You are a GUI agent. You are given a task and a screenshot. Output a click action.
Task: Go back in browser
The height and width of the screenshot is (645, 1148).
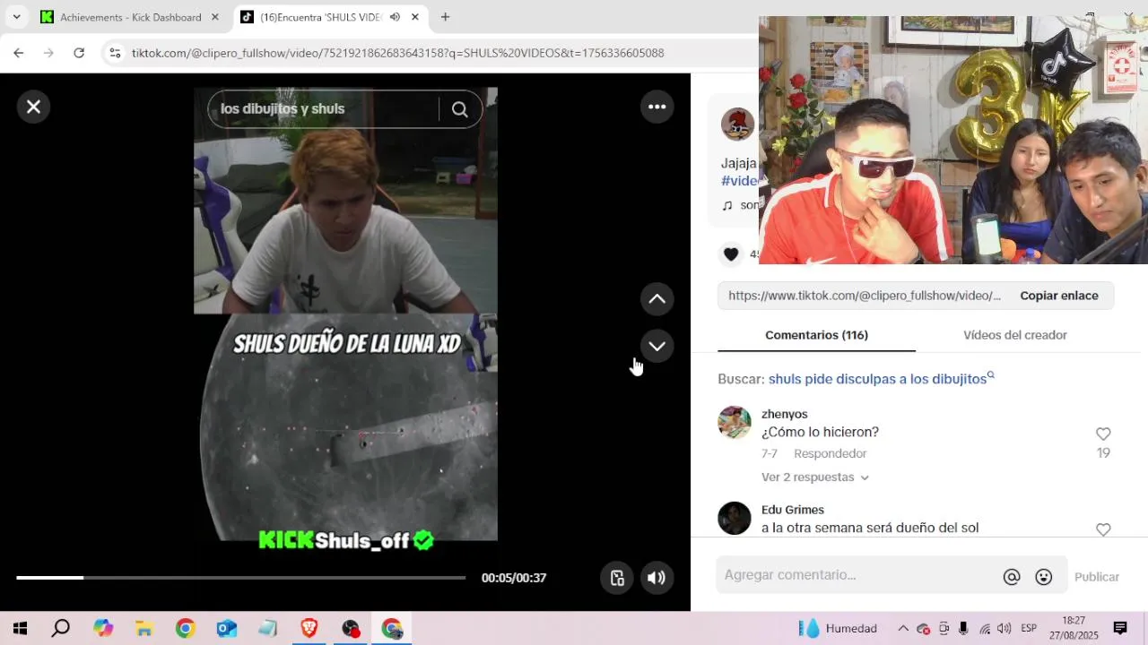pyautogui.click(x=18, y=53)
